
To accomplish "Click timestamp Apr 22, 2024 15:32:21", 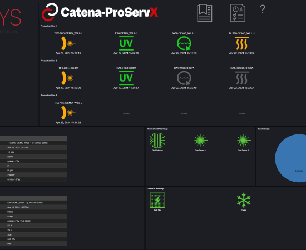I will click(x=241, y=88).
